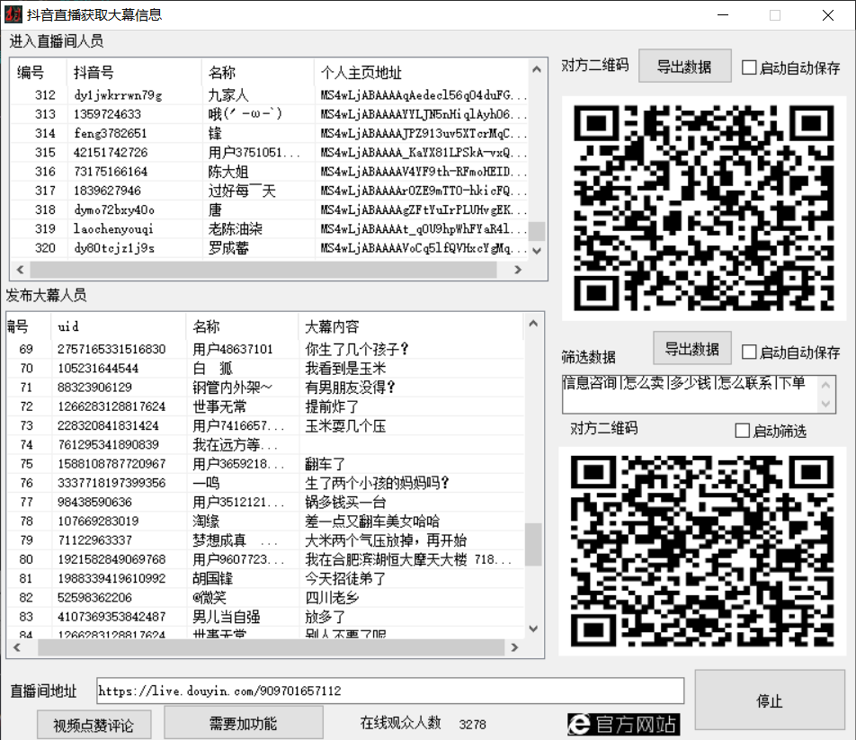Select comment 玉米要几个压

(x=265, y=425)
